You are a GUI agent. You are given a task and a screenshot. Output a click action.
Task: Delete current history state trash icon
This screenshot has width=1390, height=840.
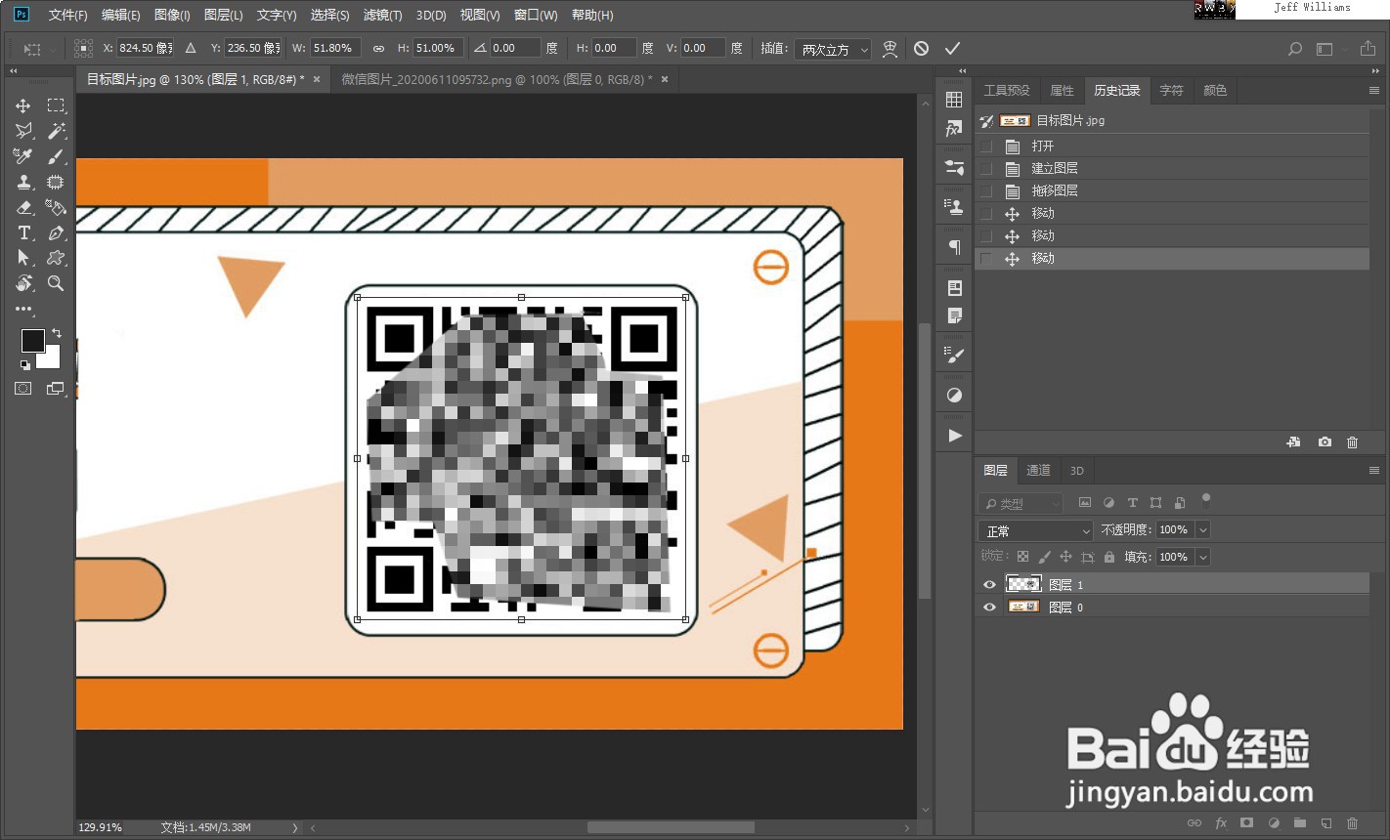coord(1352,442)
